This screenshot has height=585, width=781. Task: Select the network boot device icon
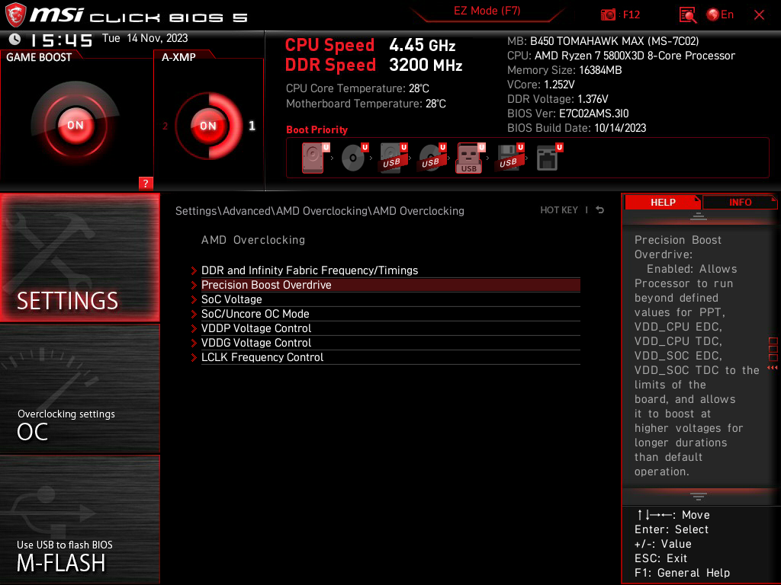click(548, 158)
